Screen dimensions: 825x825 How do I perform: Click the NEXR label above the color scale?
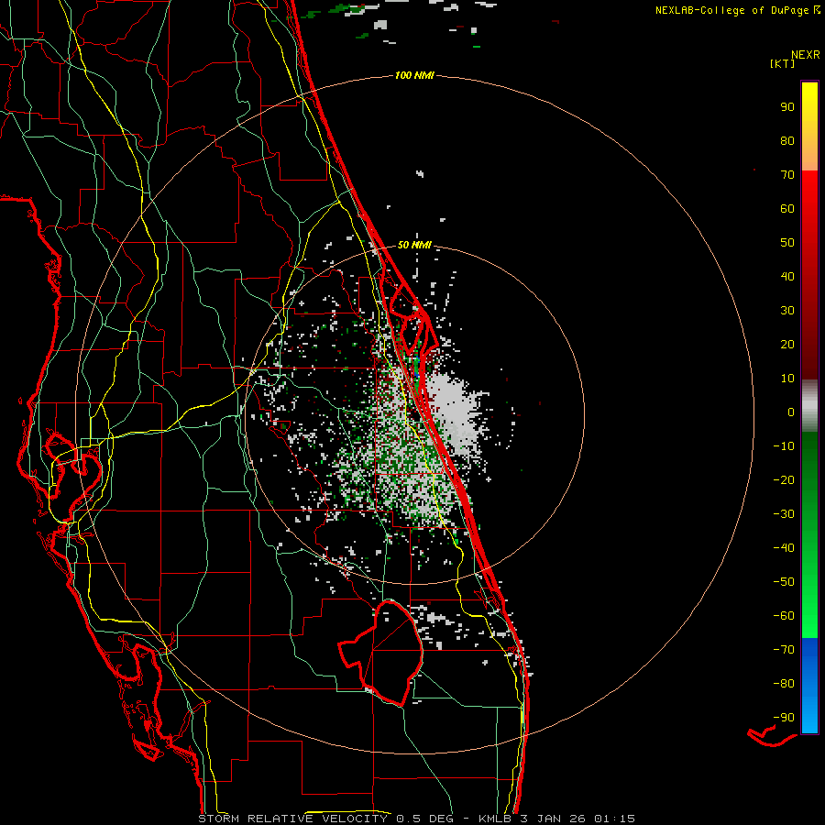806,55
